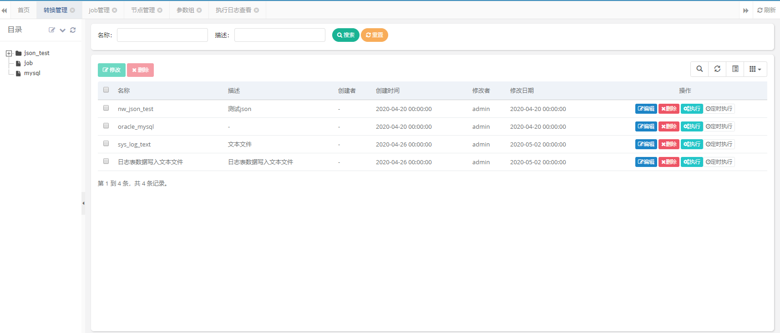Focus the 描述 search input
Screen dimensions: 780x333
[x=280, y=35]
